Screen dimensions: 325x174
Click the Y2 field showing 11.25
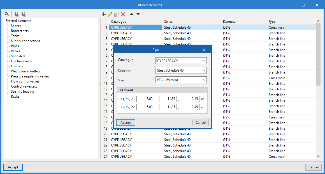coord(168,107)
